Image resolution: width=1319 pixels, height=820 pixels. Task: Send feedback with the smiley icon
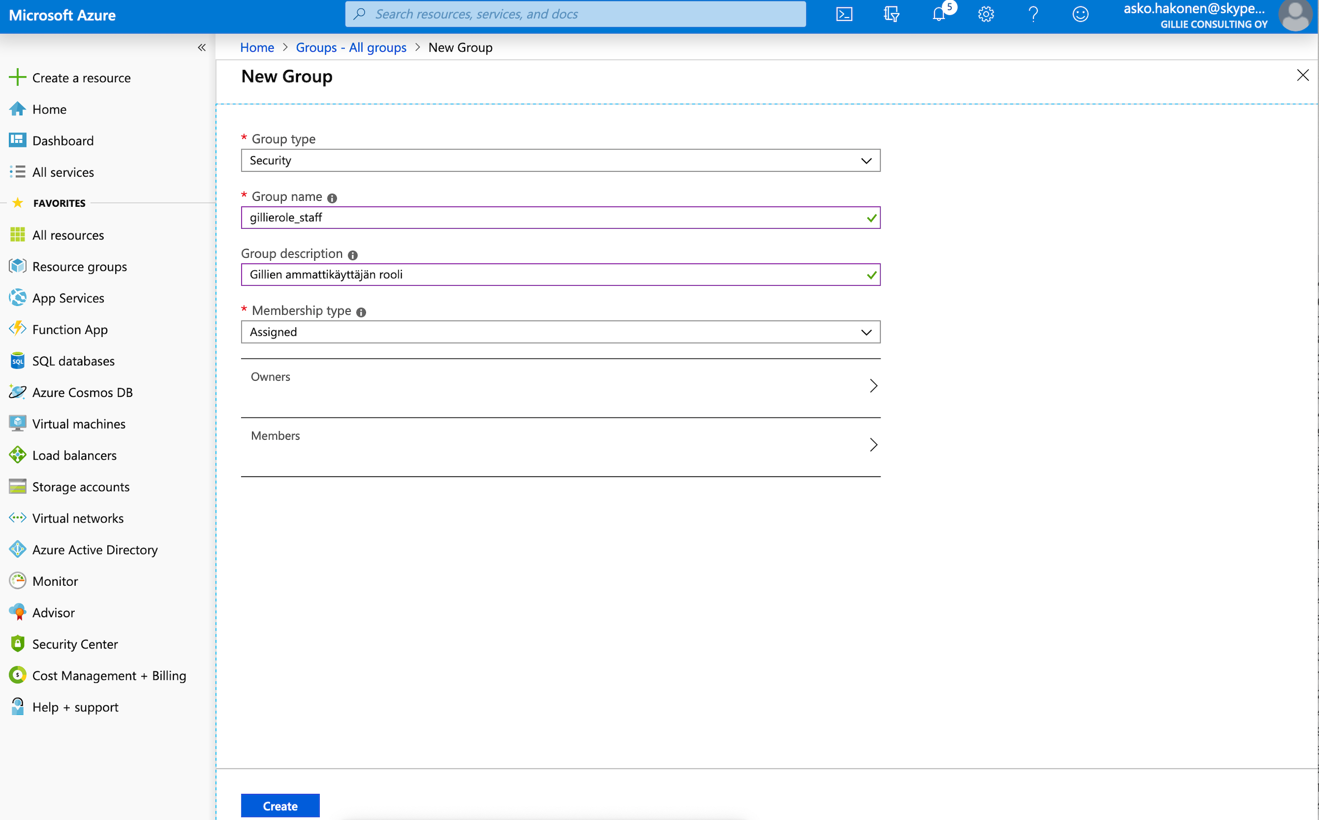point(1080,14)
